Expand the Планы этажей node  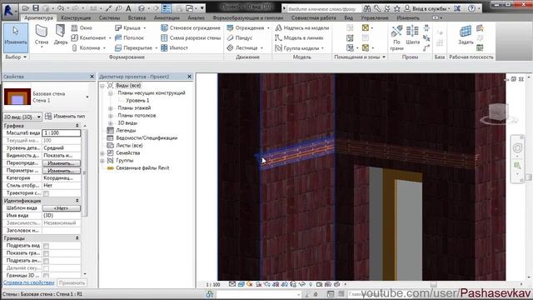pyautogui.click(x=110, y=108)
